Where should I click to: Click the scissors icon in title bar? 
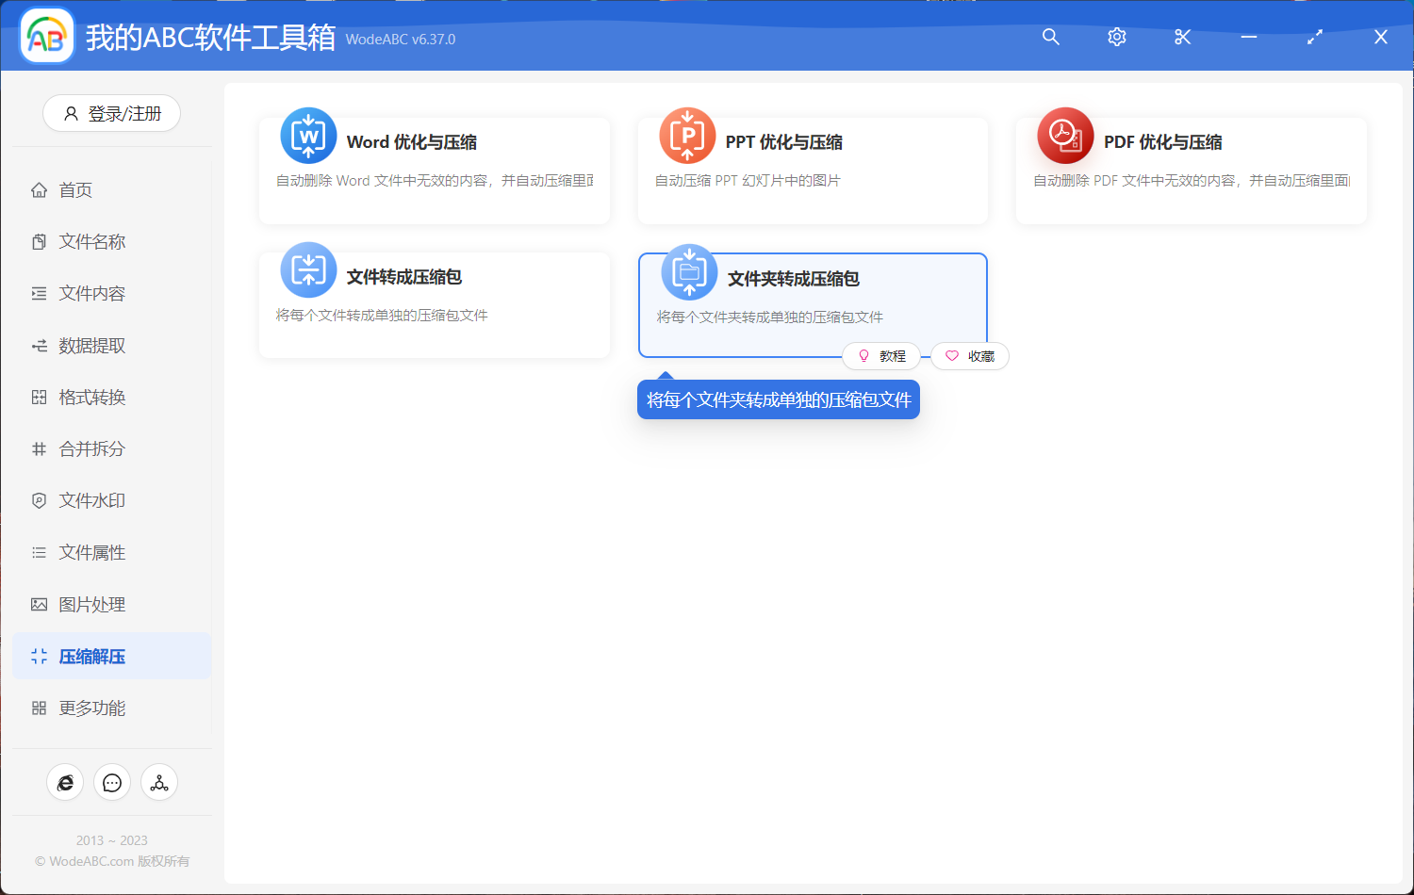(x=1183, y=37)
